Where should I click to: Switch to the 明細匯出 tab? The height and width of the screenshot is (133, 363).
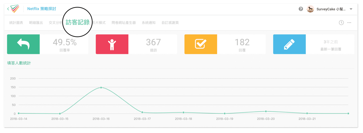tap(36, 23)
